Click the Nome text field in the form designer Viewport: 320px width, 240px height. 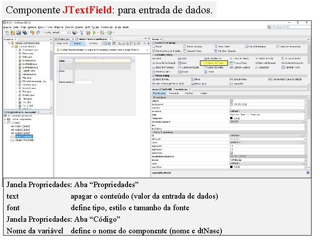tap(103, 61)
